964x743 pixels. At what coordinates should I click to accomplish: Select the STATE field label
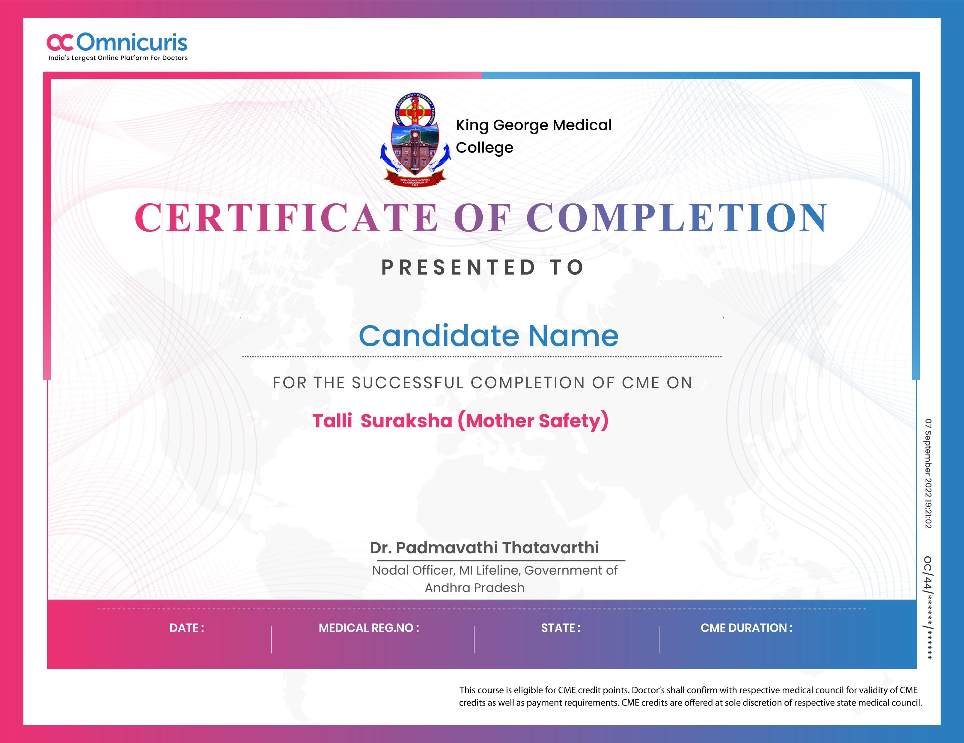[x=560, y=627]
